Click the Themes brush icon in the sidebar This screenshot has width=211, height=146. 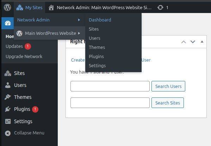(x=8, y=97)
